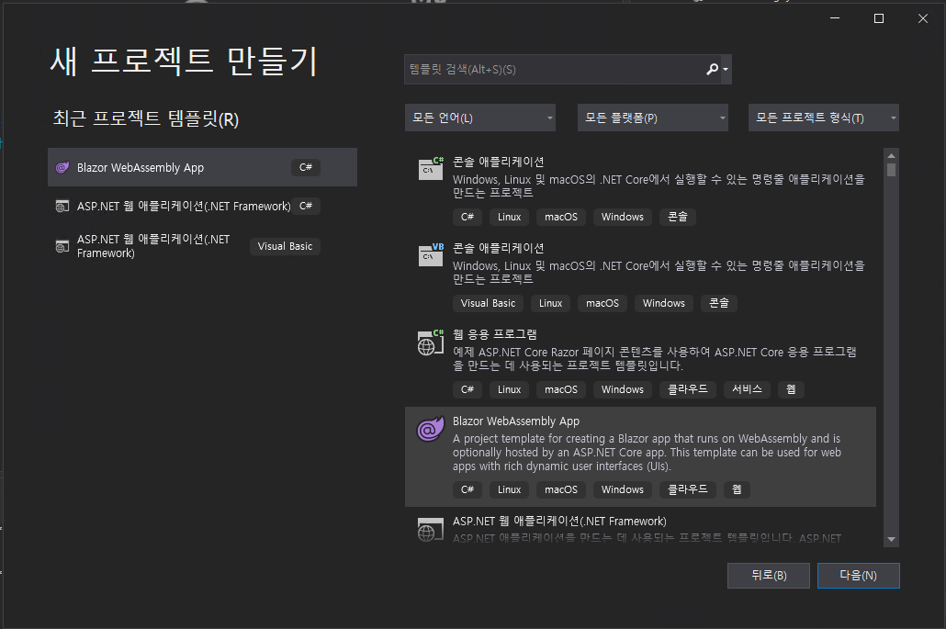Click the 웹 응용 프로그램 template icon

click(431, 343)
